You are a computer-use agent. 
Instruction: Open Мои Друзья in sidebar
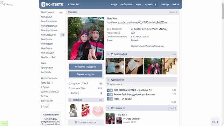pyautogui.click(x=47, y=17)
